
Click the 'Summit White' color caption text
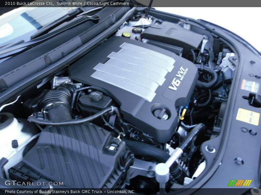(69, 4)
